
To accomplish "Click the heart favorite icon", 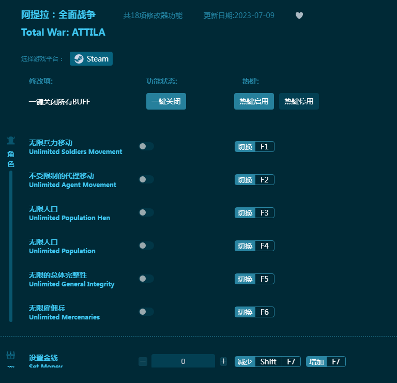I will 299,16.
